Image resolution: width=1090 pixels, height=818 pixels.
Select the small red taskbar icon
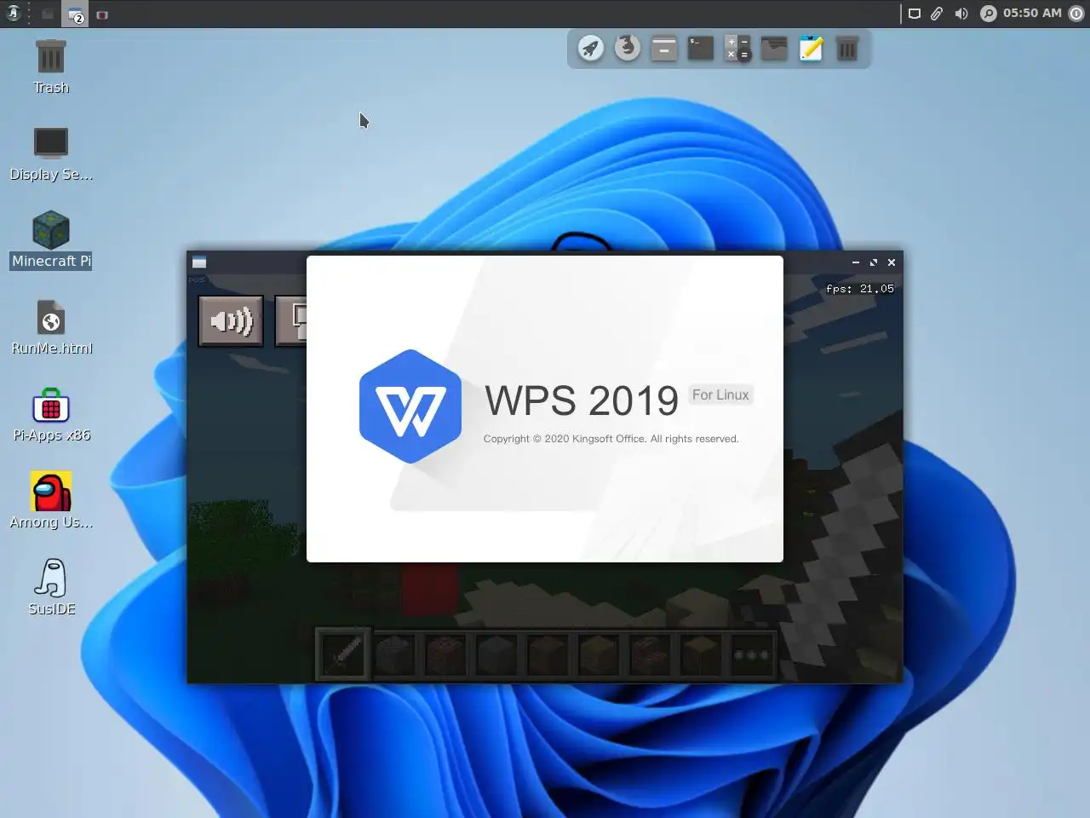(x=102, y=14)
